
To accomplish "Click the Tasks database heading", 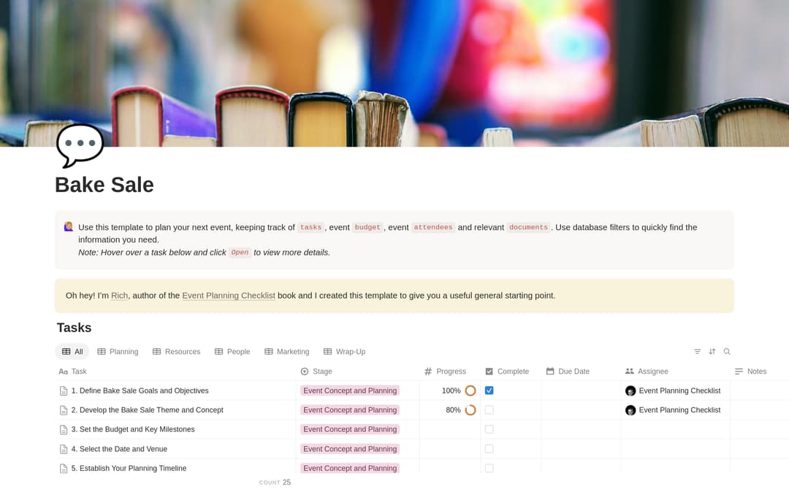I will (74, 328).
